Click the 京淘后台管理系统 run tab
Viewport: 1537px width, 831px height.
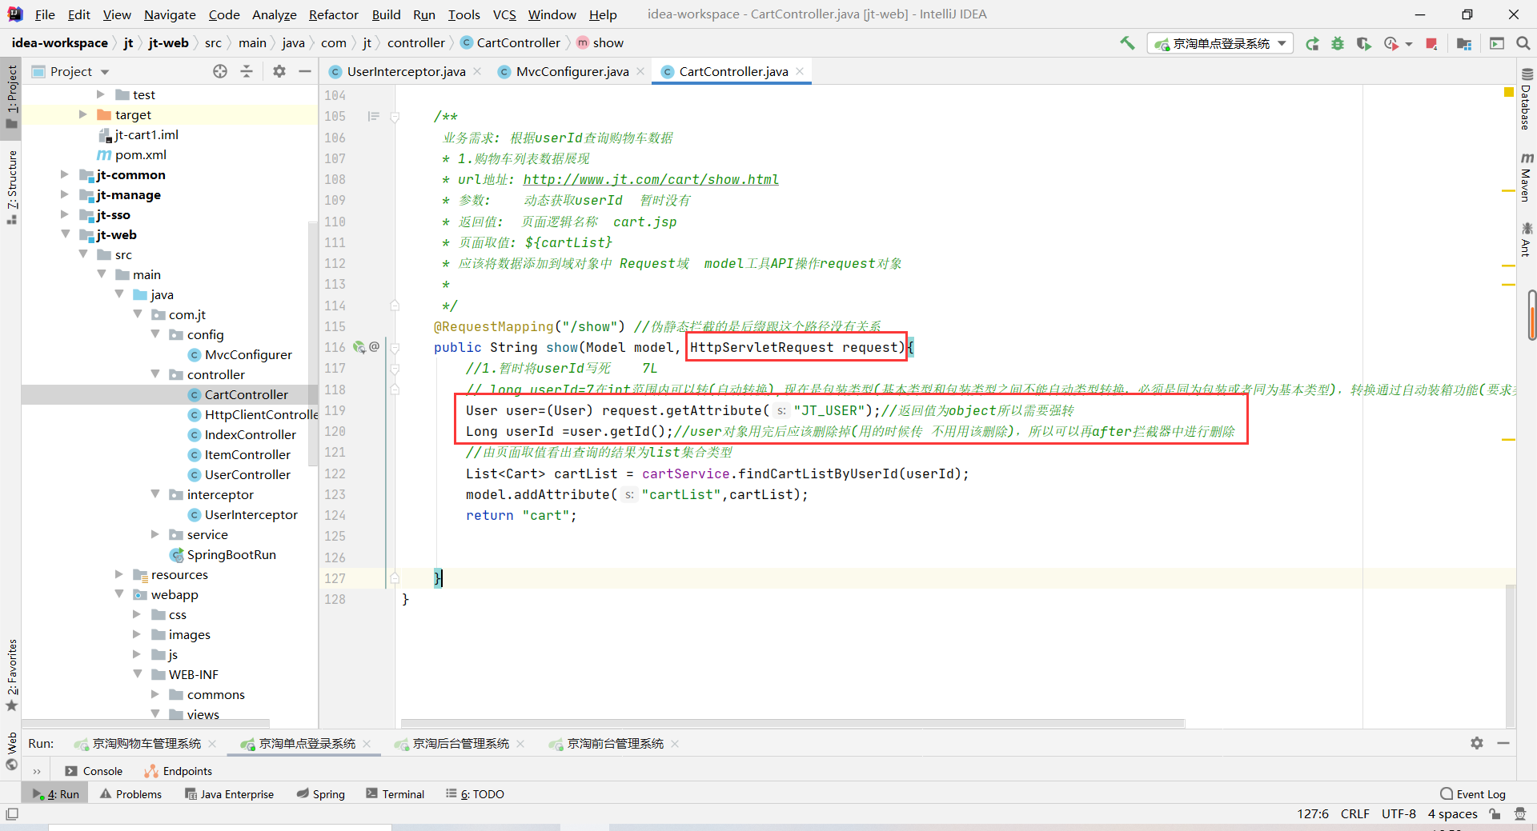(x=460, y=744)
